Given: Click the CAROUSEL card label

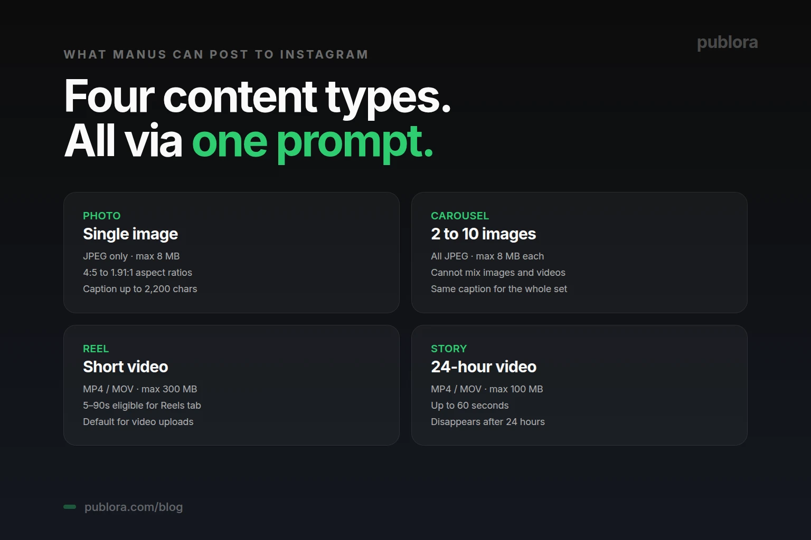Looking at the screenshot, I should click(460, 216).
